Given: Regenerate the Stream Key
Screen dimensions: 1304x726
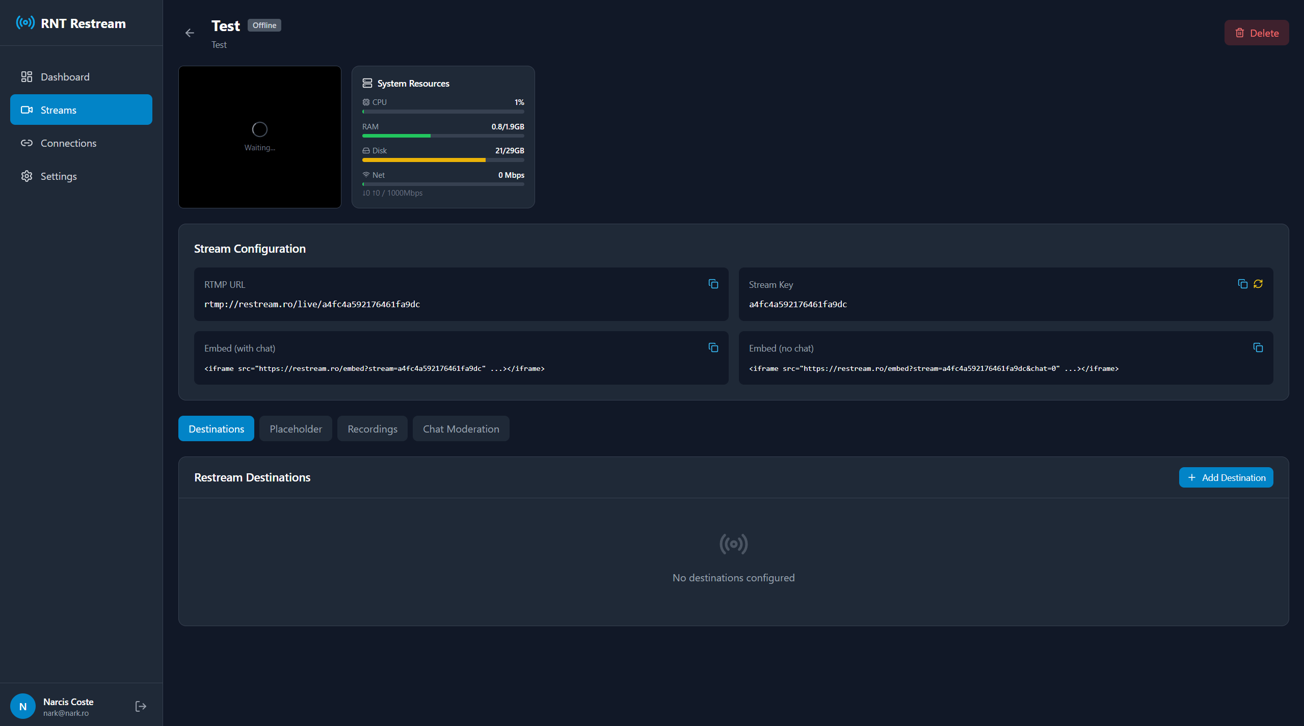Looking at the screenshot, I should [1258, 283].
